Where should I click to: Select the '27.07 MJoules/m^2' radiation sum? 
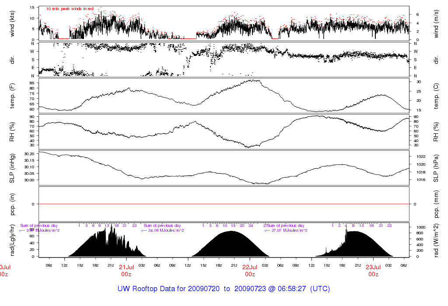(290, 230)
